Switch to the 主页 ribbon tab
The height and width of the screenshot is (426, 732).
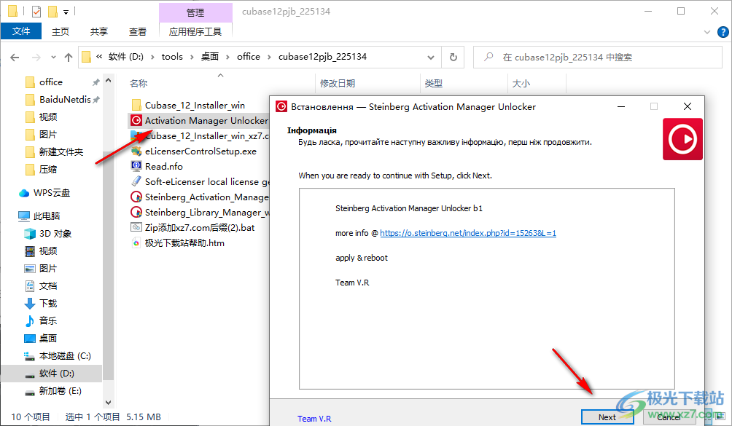coord(61,32)
